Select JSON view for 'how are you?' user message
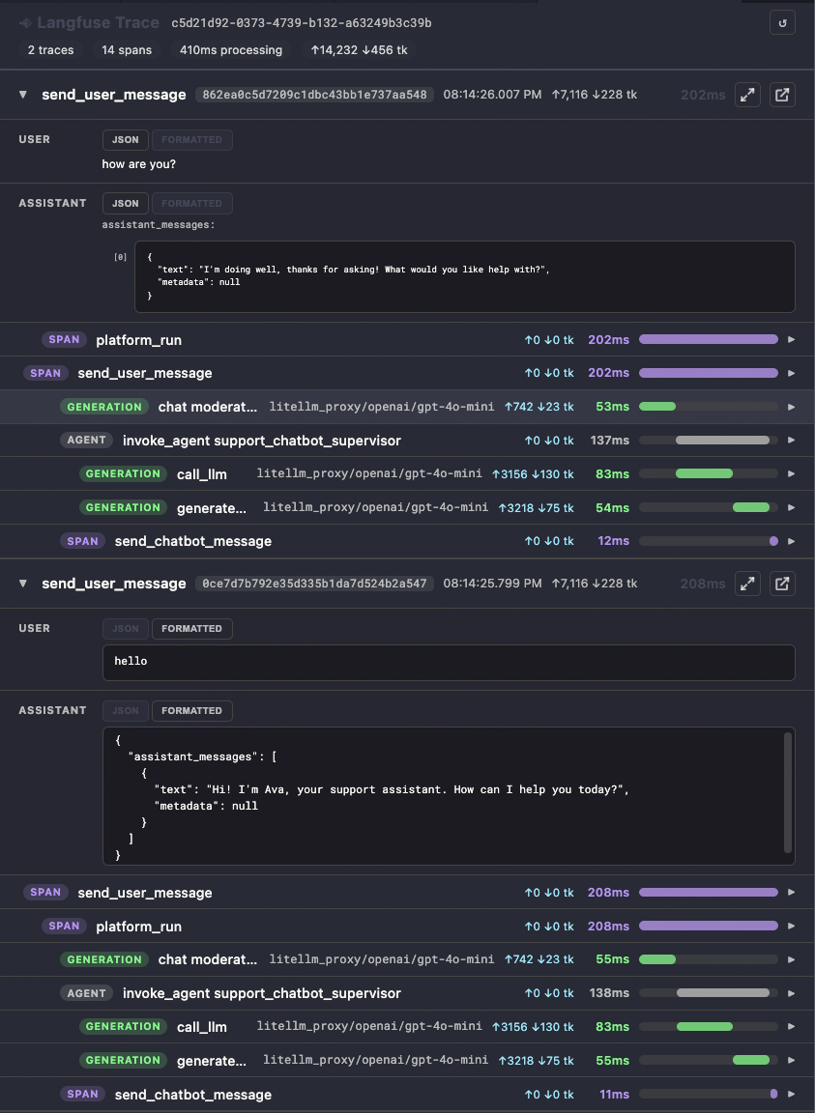The height and width of the screenshot is (1113, 815). (x=125, y=140)
